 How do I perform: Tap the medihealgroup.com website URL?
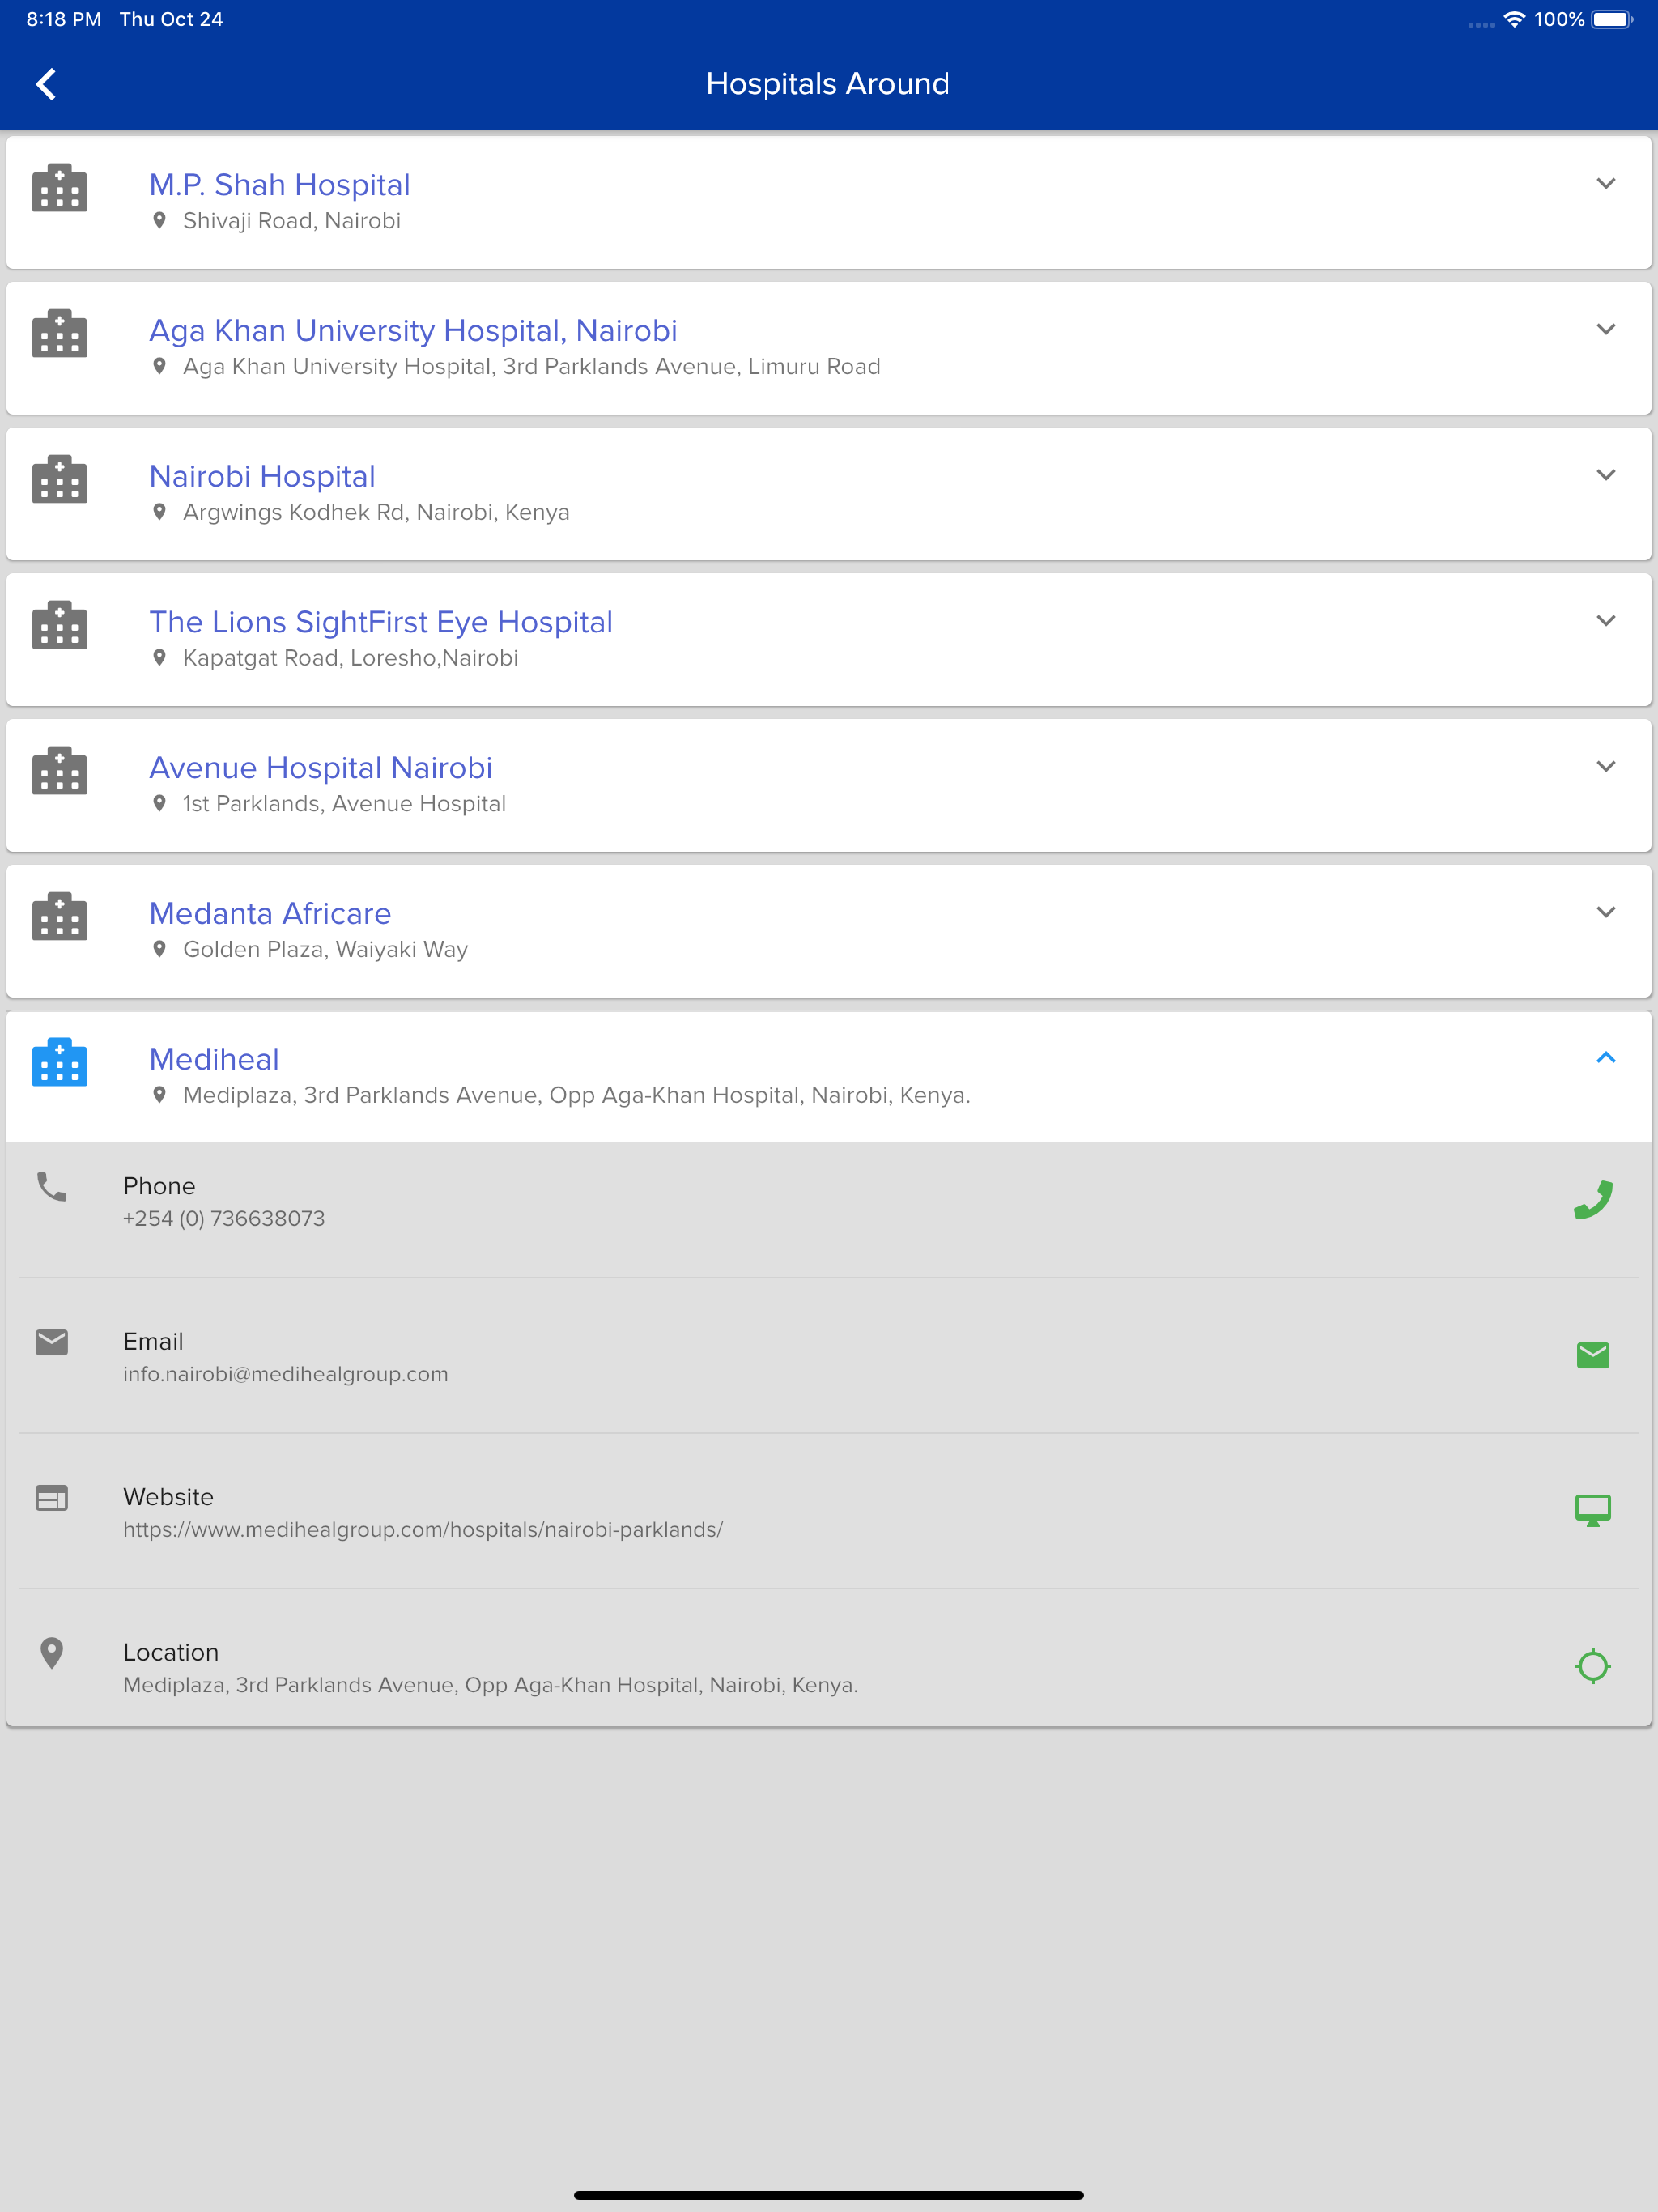[x=423, y=1530]
